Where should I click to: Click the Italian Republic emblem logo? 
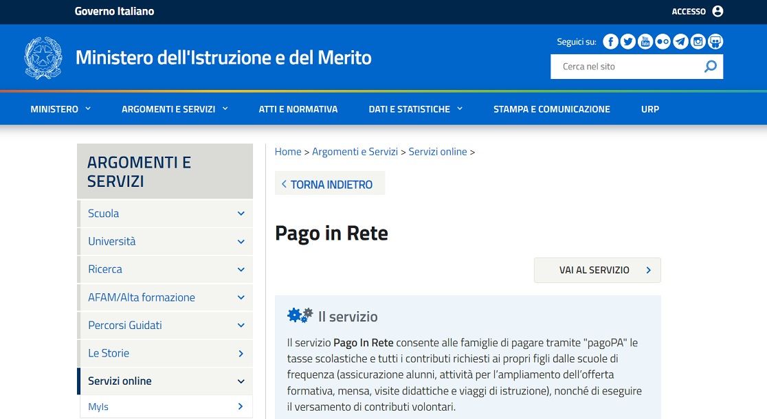tap(43, 58)
